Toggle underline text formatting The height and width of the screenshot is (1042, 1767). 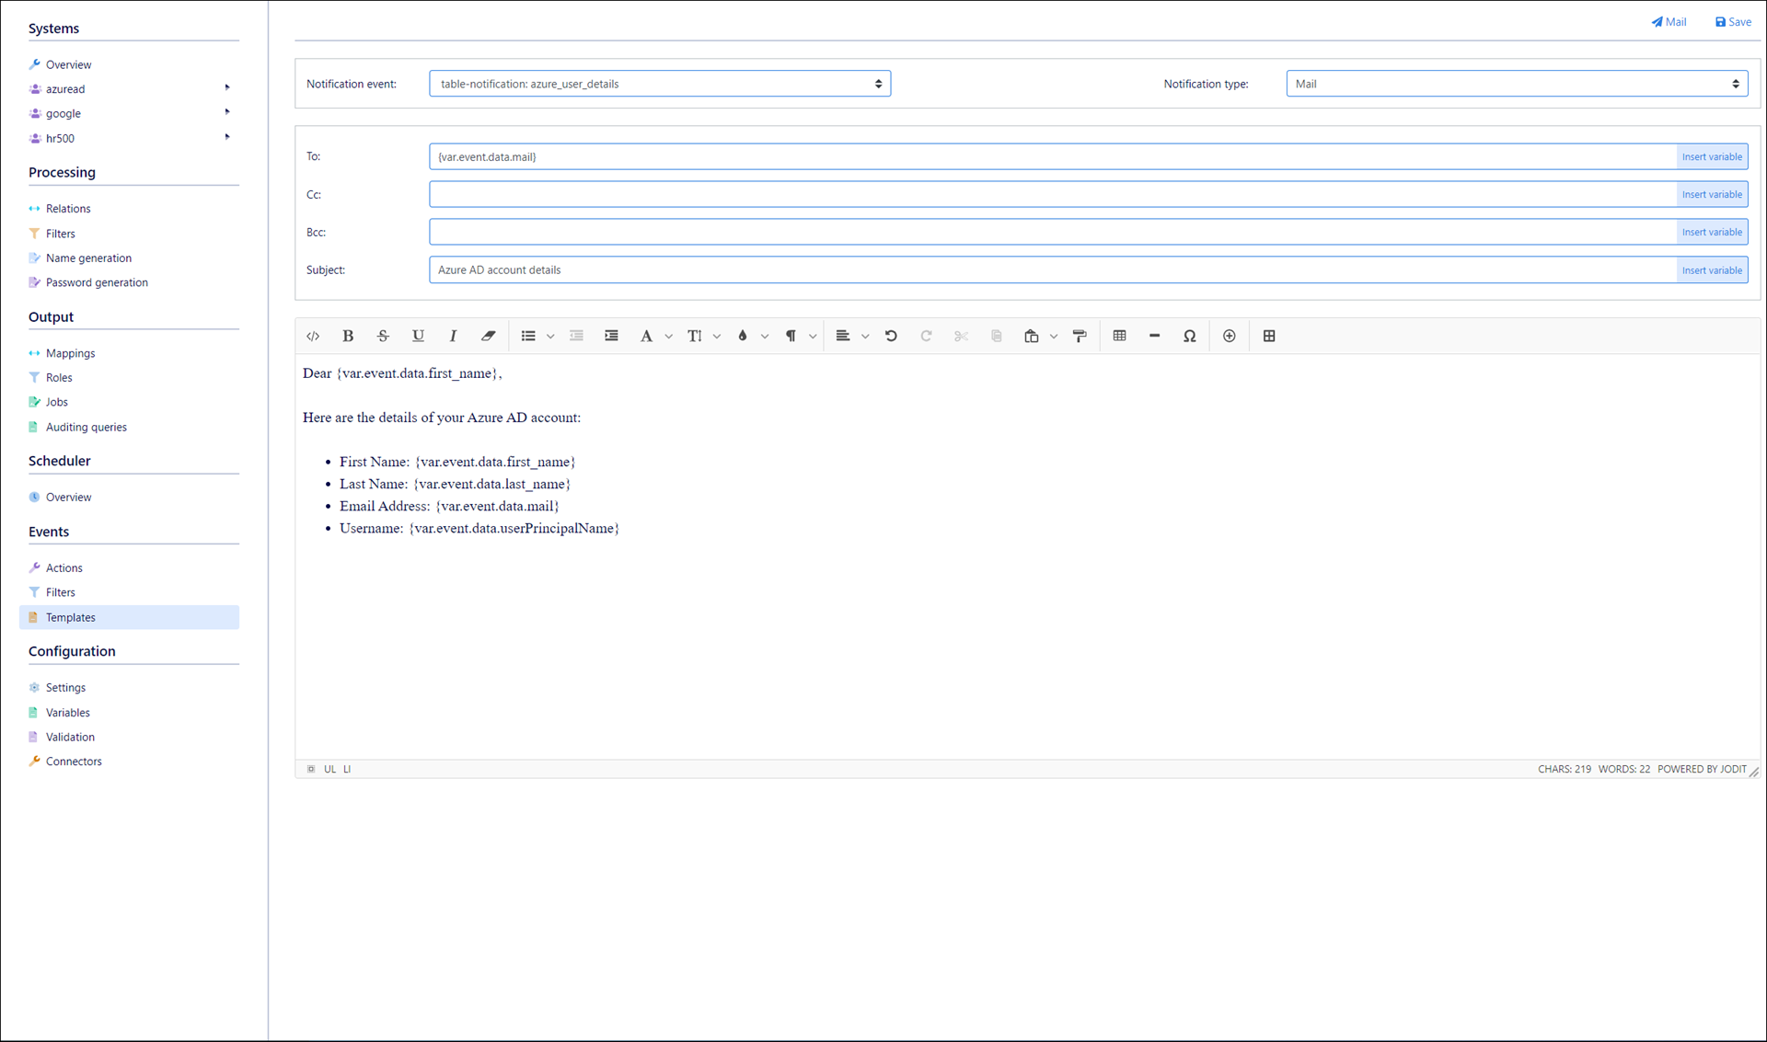click(418, 336)
